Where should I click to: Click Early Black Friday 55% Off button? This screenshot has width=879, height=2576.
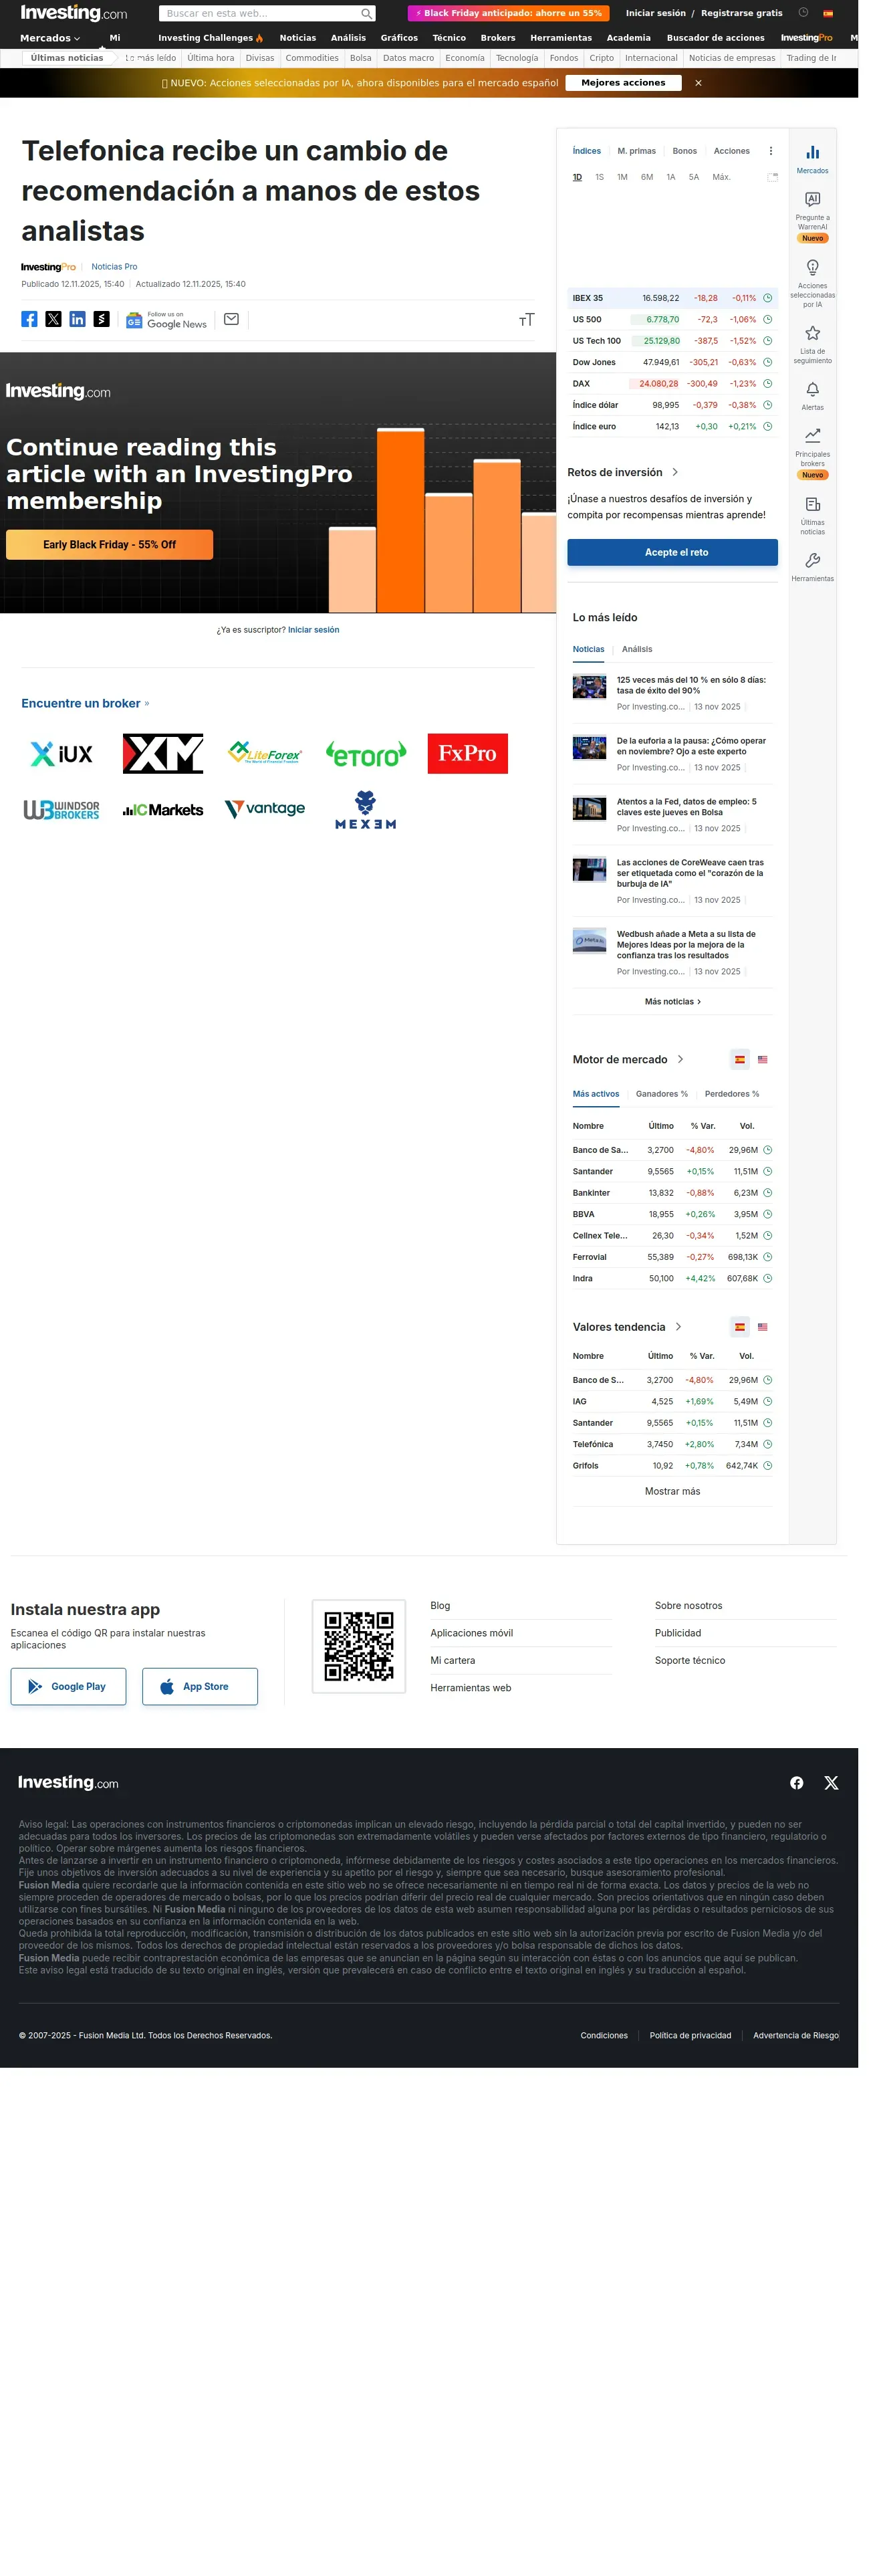109,545
